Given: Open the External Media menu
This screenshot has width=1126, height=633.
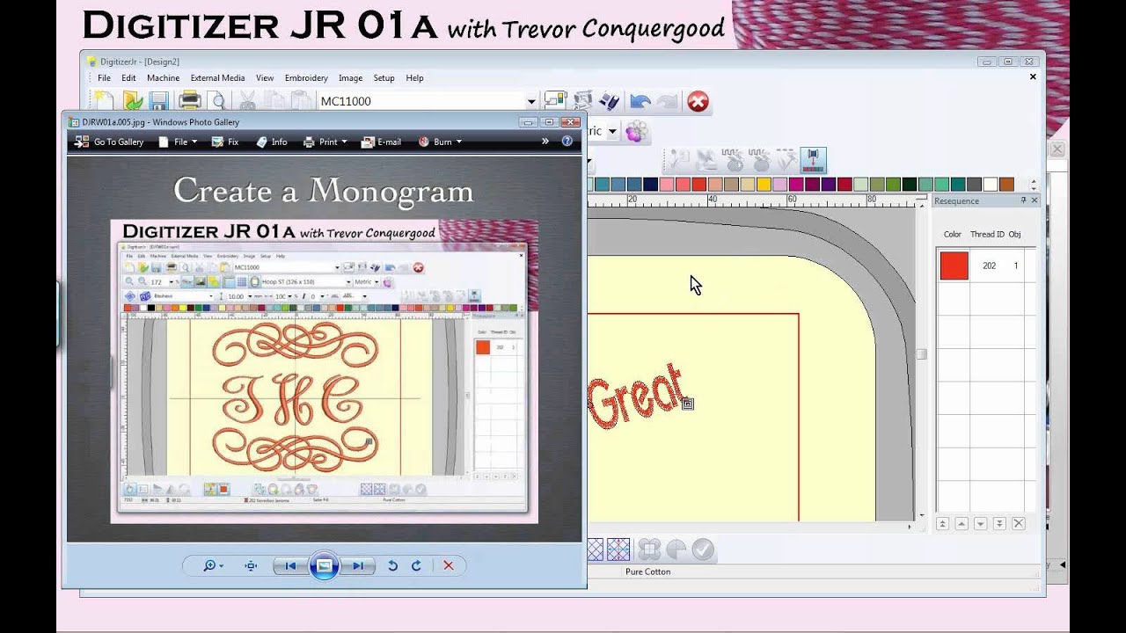Looking at the screenshot, I should pyautogui.click(x=217, y=78).
